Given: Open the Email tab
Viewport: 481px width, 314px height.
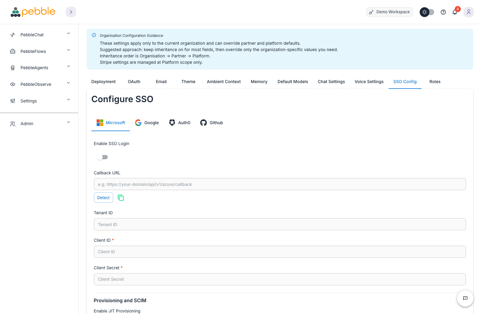Looking at the screenshot, I should 161,82.
